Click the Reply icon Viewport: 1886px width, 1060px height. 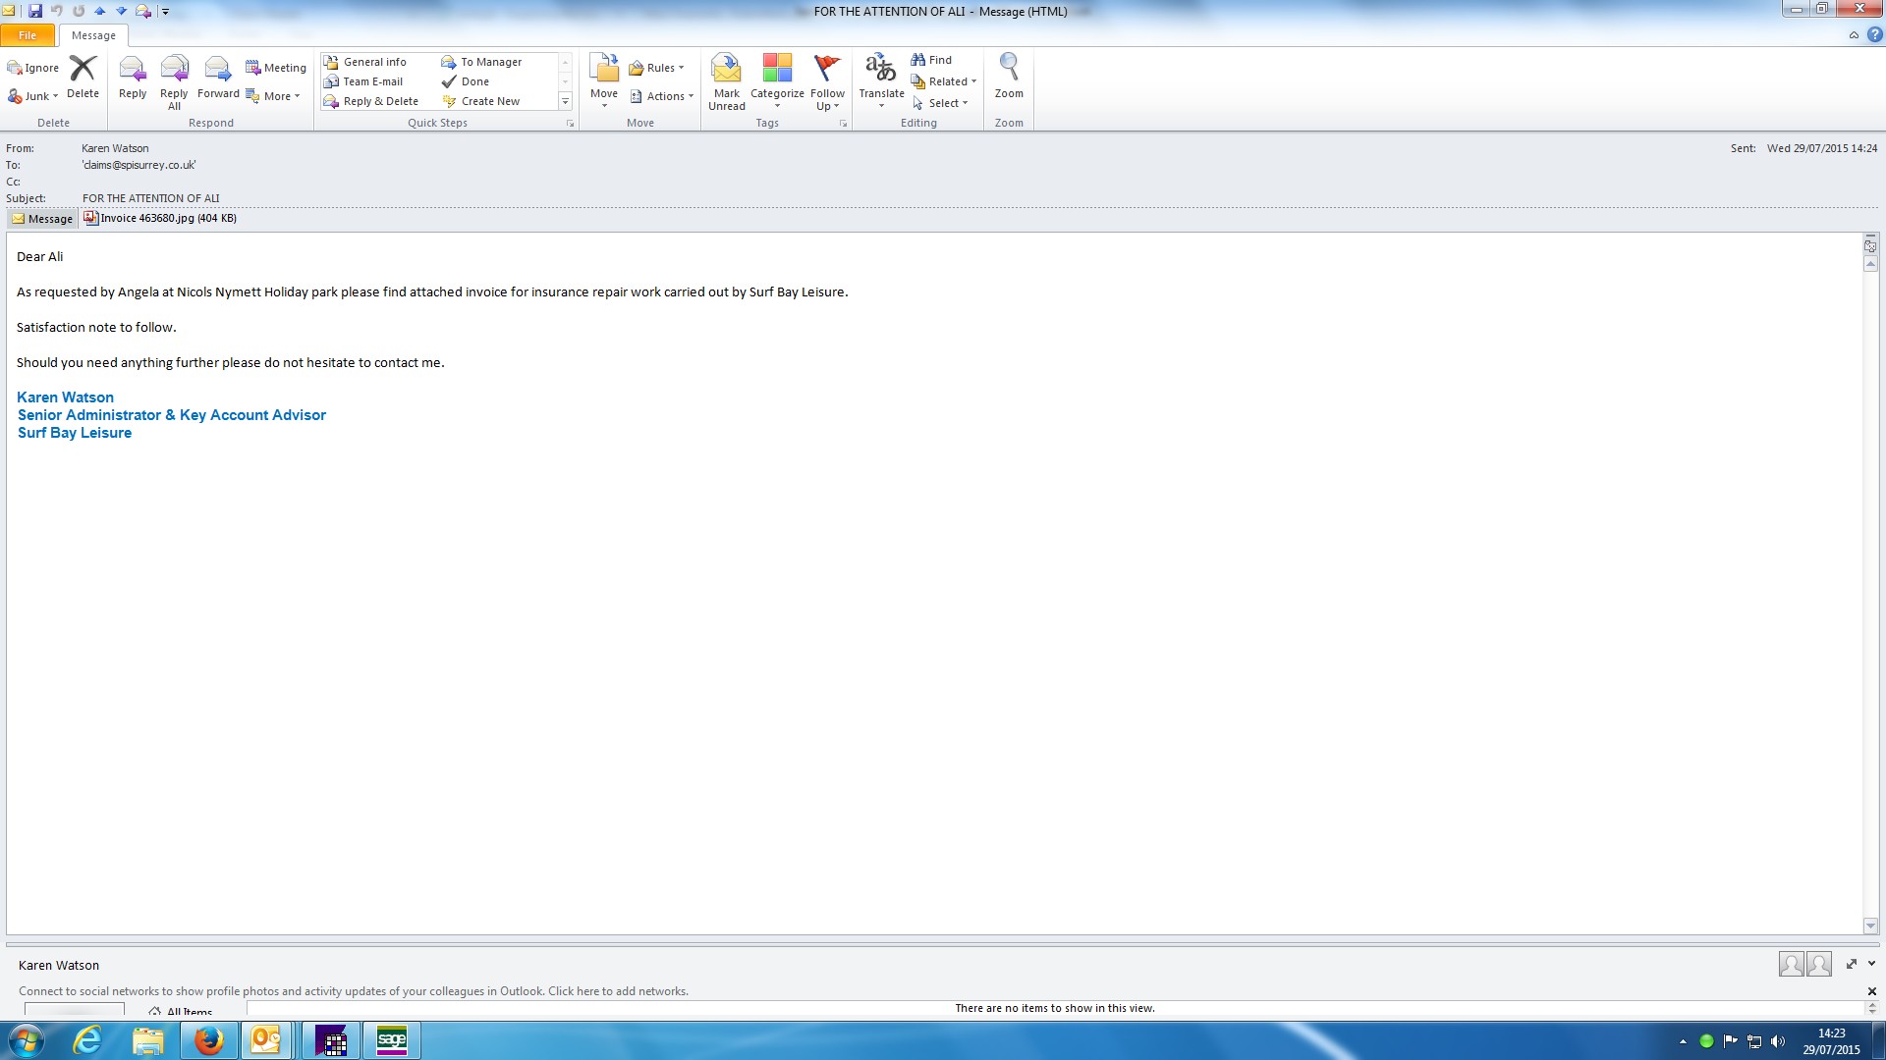pos(133,69)
